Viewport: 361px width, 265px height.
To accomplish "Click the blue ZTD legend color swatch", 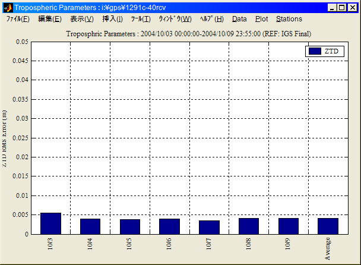I will 315,52.
